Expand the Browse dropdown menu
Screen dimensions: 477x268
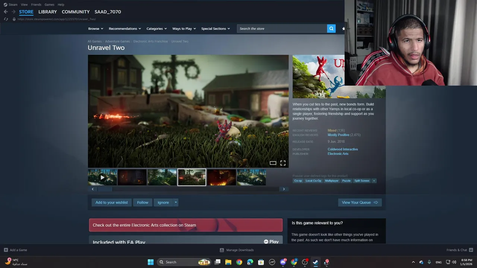click(x=95, y=29)
